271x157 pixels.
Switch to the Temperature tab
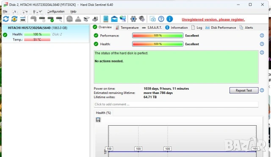[x=127, y=28]
